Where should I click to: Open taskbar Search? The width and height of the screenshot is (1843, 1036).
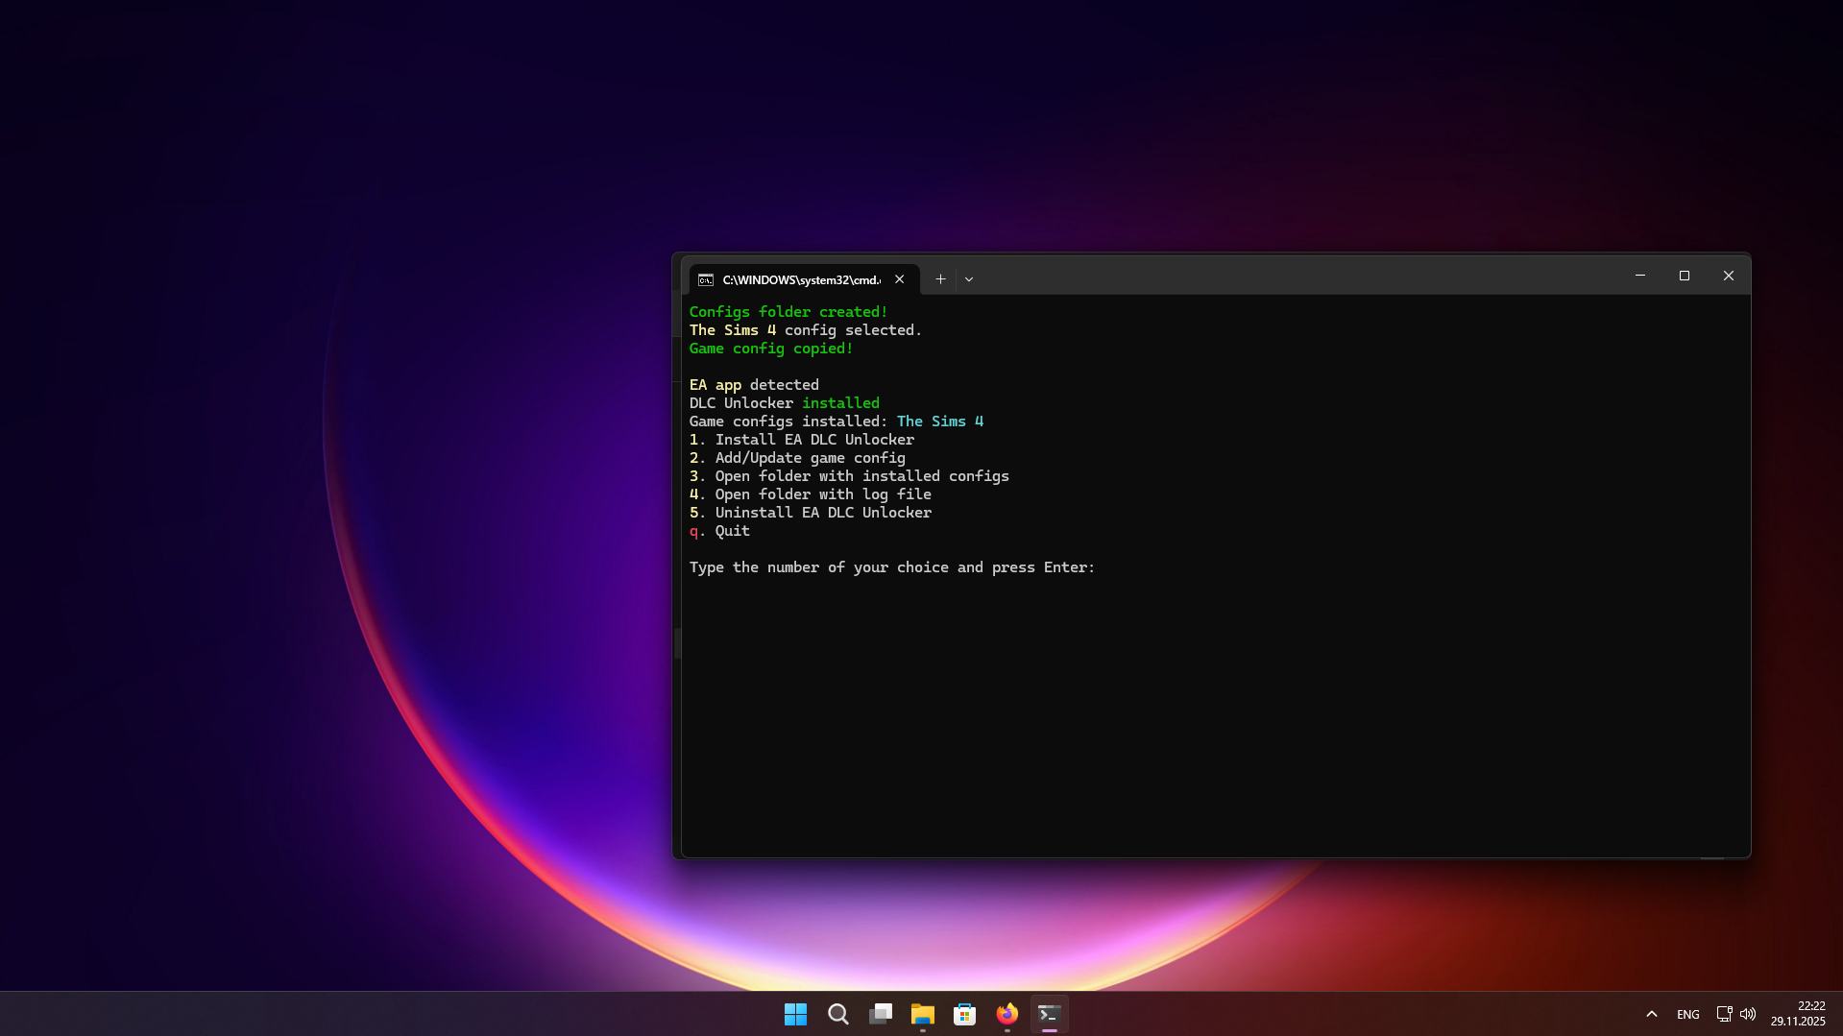tap(837, 1014)
